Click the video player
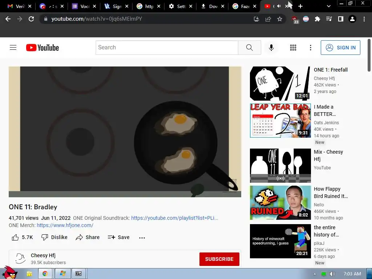 [125, 132]
